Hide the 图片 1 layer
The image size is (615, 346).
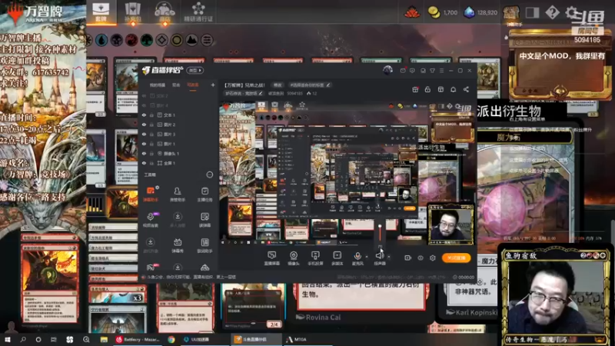tap(144, 144)
